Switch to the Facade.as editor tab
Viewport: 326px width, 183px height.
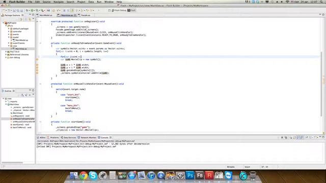coord(86,15)
